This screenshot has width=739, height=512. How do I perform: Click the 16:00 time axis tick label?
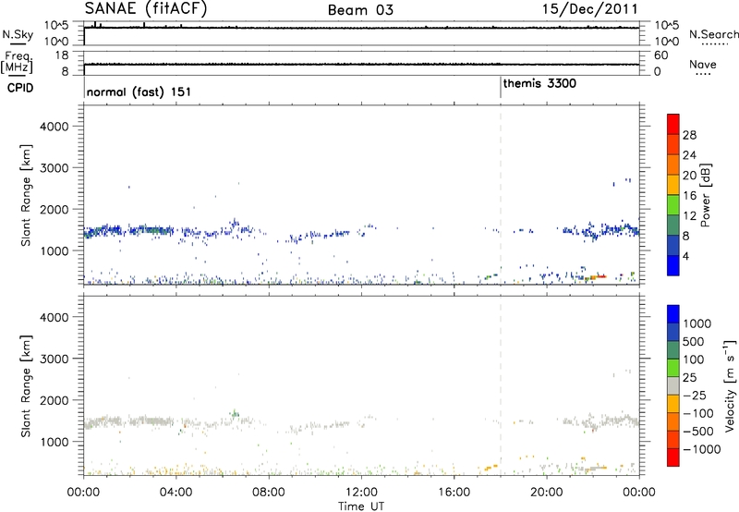coord(454,493)
